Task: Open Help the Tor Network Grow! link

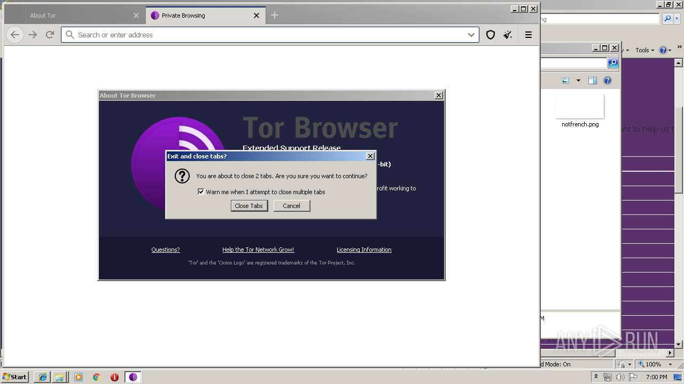Action: (x=258, y=250)
